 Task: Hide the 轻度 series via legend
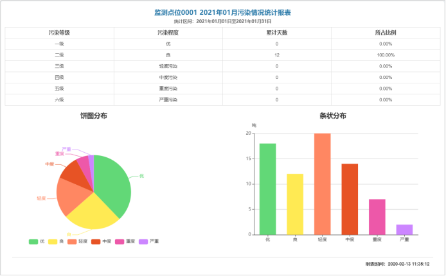(77, 241)
